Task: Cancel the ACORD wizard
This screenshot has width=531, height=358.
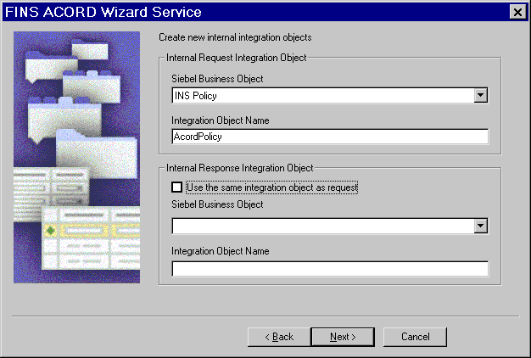Action: coord(415,337)
